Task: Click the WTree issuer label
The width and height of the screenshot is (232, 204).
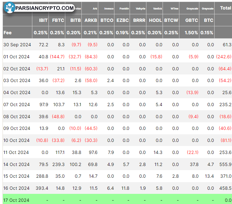Action: (174, 9)
